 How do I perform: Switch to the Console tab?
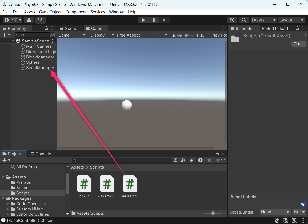point(41,154)
